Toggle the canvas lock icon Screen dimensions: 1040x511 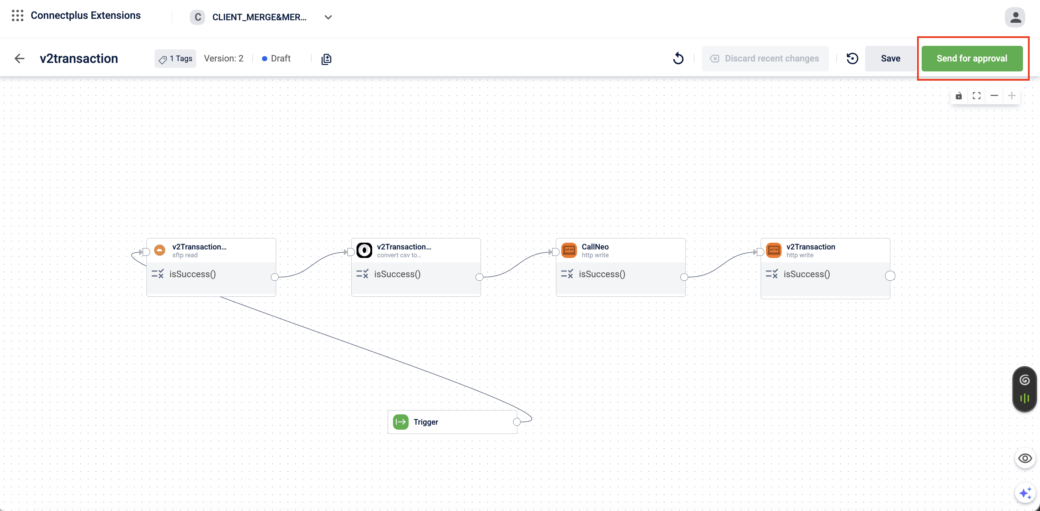click(959, 96)
